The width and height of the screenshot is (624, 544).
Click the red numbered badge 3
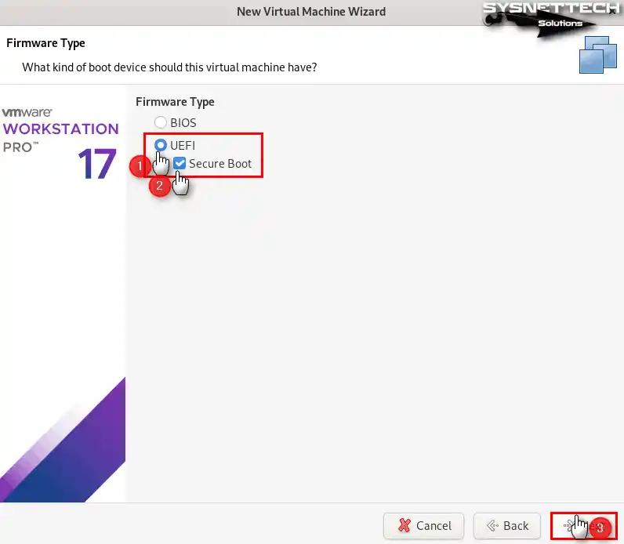600,528
